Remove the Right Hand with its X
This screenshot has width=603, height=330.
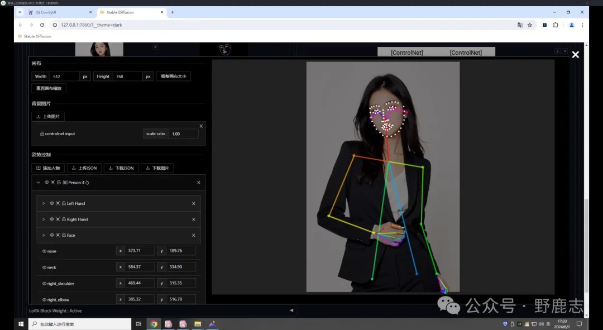coord(193,219)
